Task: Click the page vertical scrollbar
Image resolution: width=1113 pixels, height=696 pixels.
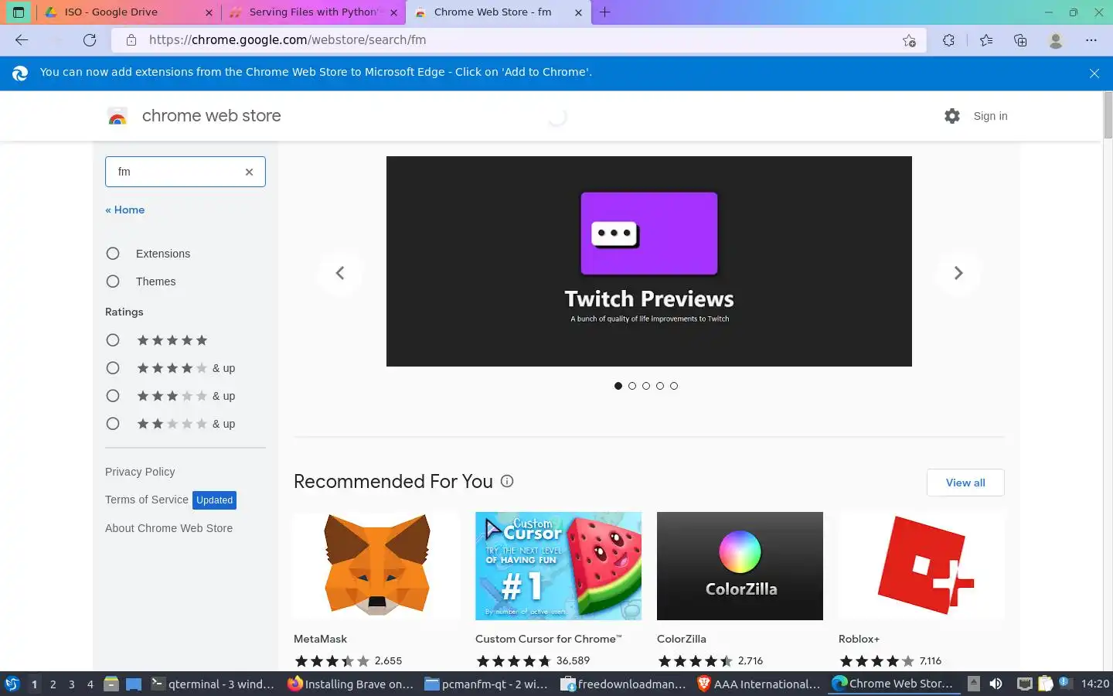Action: click(1108, 114)
